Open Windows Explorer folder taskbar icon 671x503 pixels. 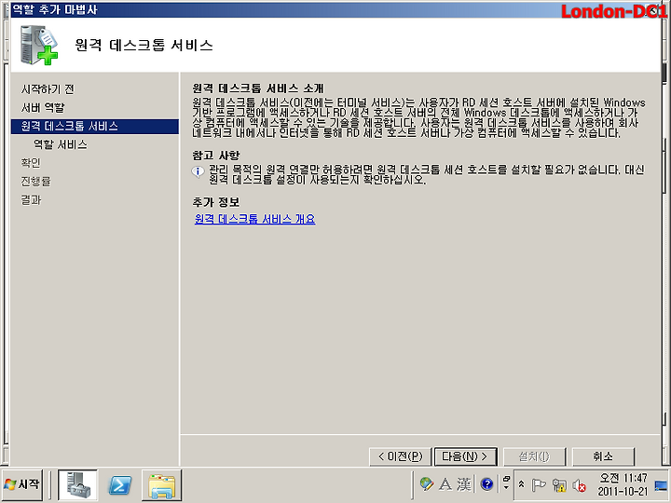162,485
